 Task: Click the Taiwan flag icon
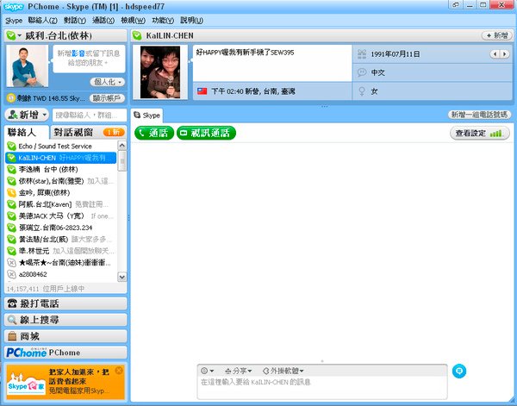(202, 91)
